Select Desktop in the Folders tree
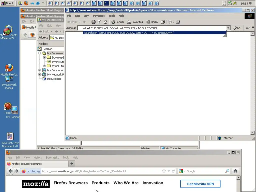Viewport: 256px width, 192px height. (45, 49)
